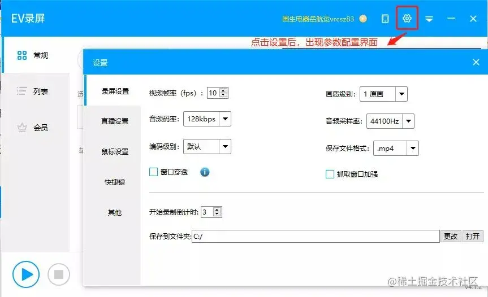Click the window-through info icon
488x297 pixels.
tap(205, 172)
